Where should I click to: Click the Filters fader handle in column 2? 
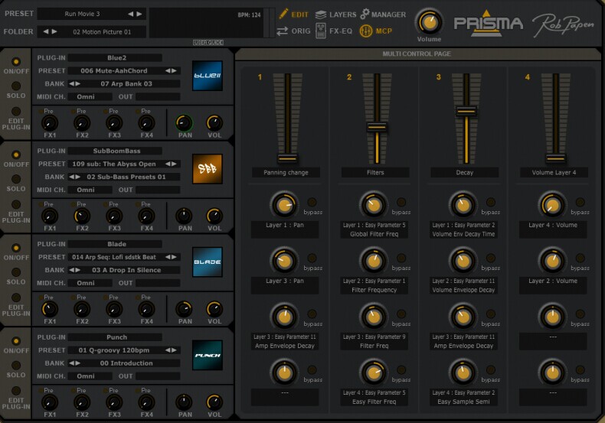[375, 128]
